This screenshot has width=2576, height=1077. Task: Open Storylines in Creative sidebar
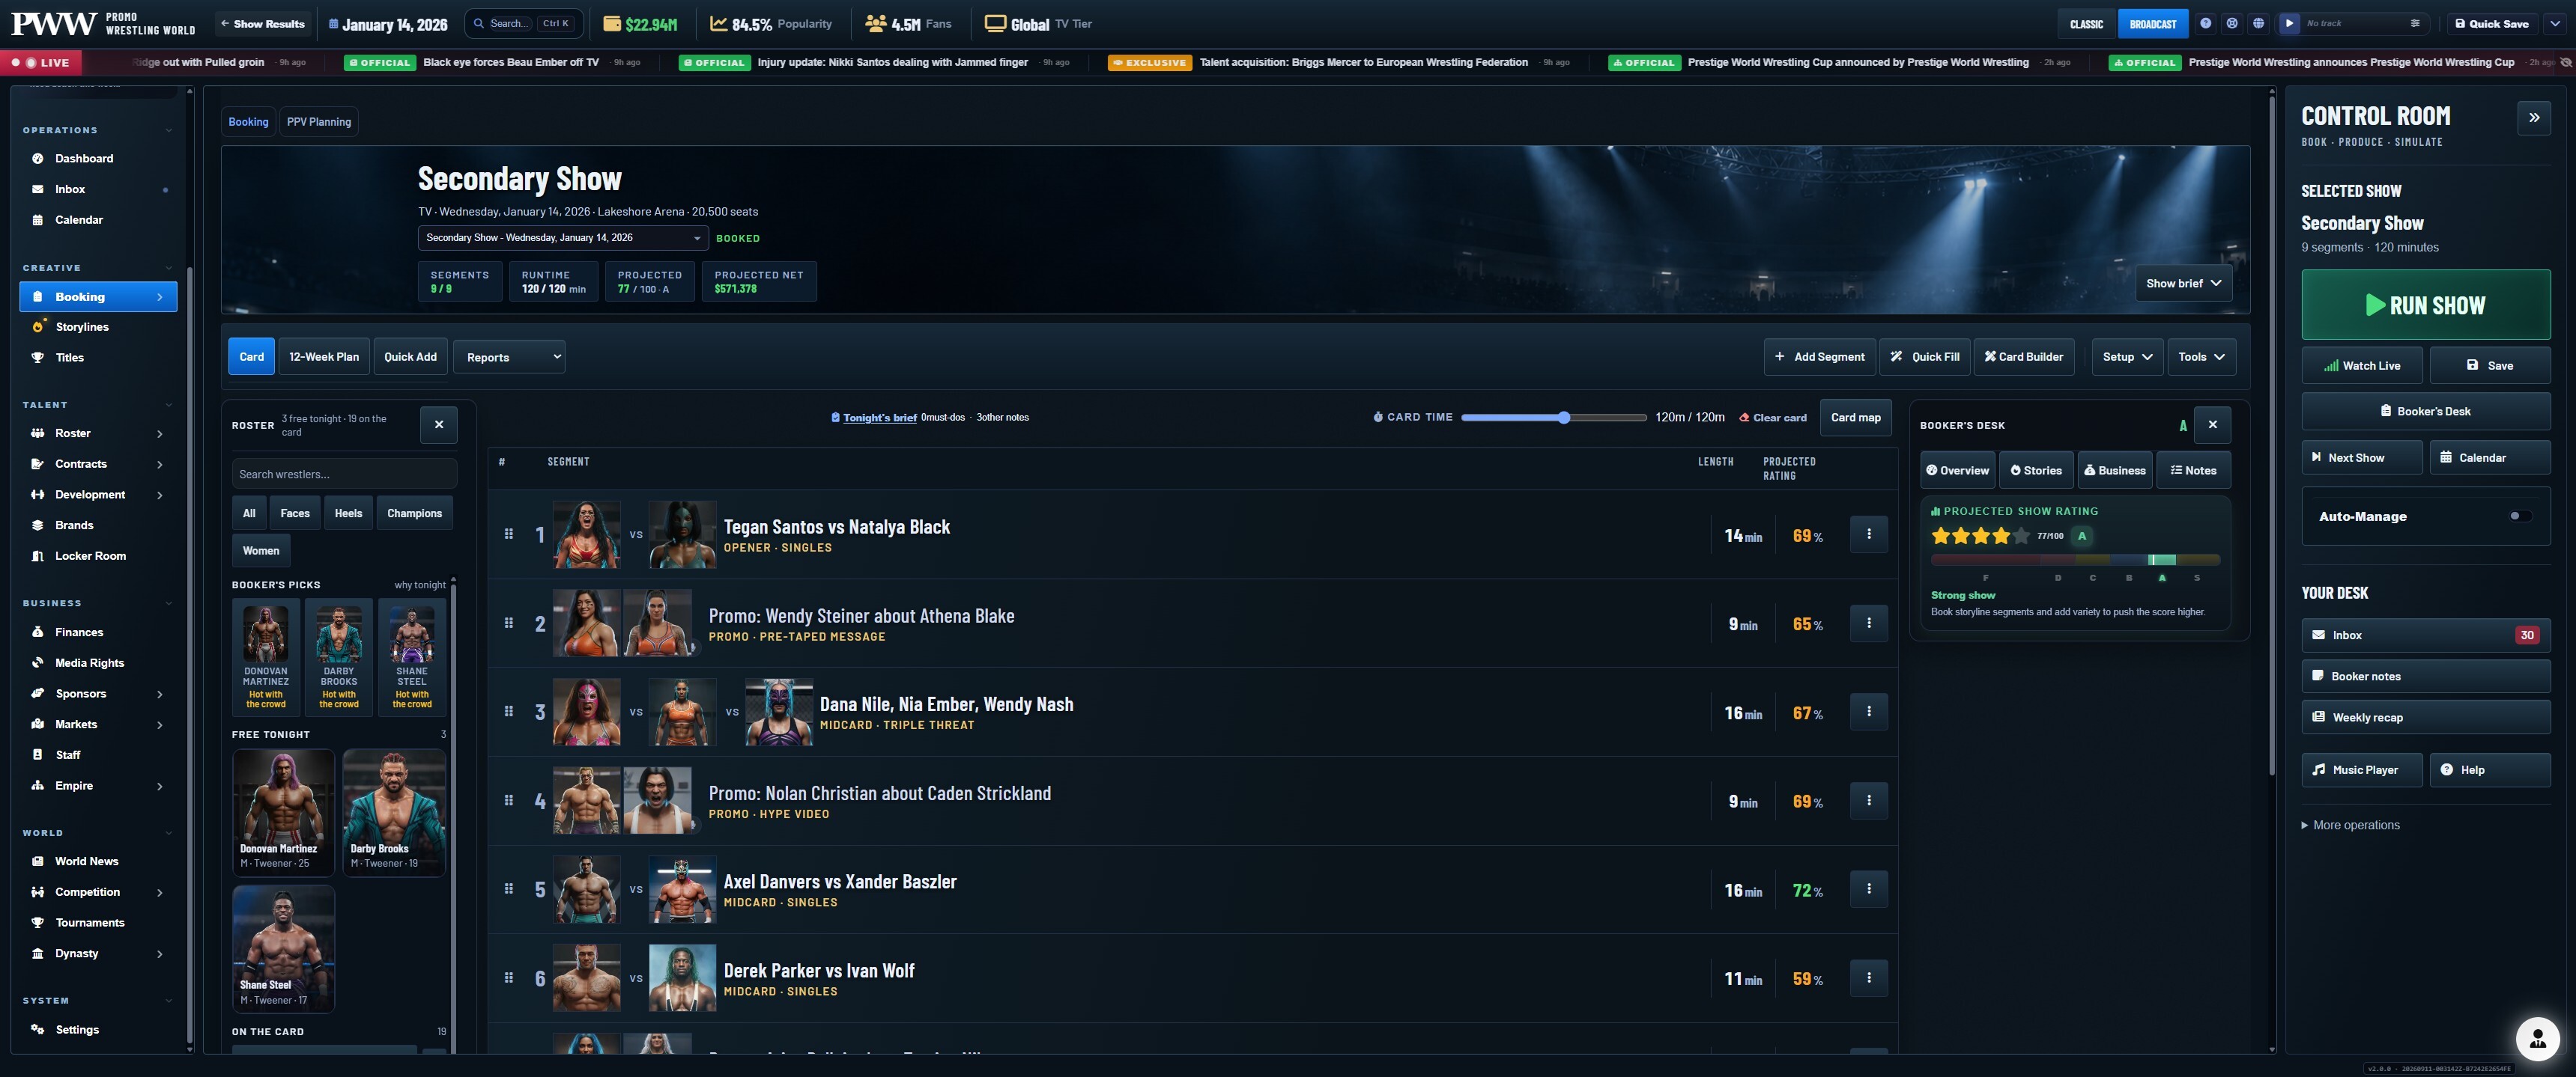point(97,327)
